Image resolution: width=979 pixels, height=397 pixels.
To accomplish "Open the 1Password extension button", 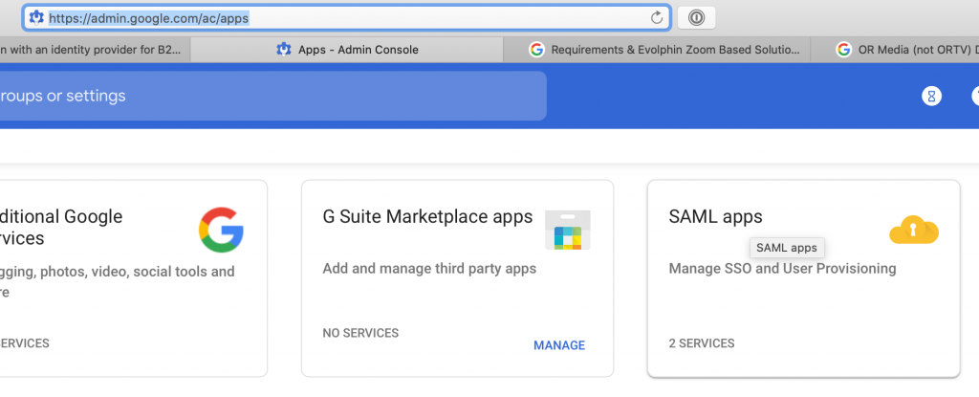I will (x=696, y=18).
